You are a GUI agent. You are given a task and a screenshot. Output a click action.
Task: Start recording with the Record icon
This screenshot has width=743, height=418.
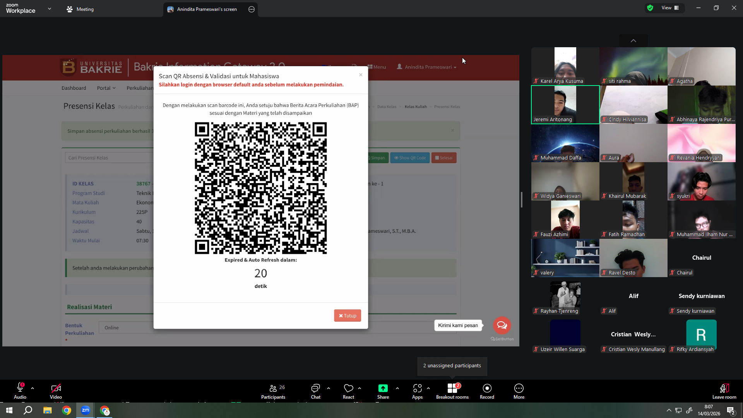pyautogui.click(x=487, y=388)
